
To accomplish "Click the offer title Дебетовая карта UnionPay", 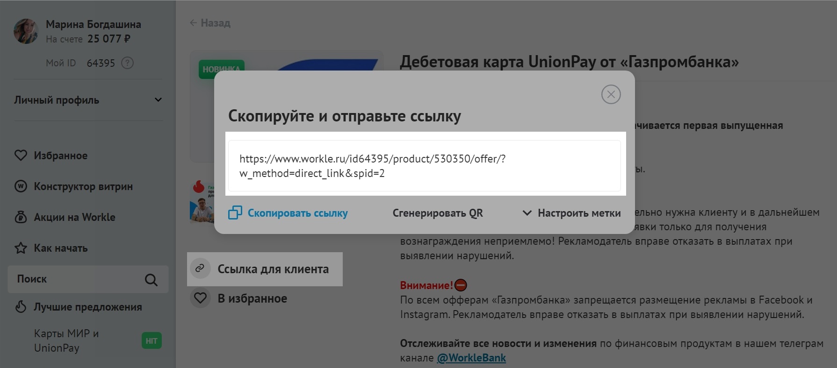I will point(569,61).
